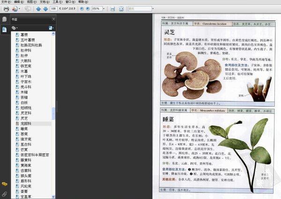Click the bookmark list scroll-up arrow
The width and height of the screenshot is (281, 199).
tap(53, 34)
